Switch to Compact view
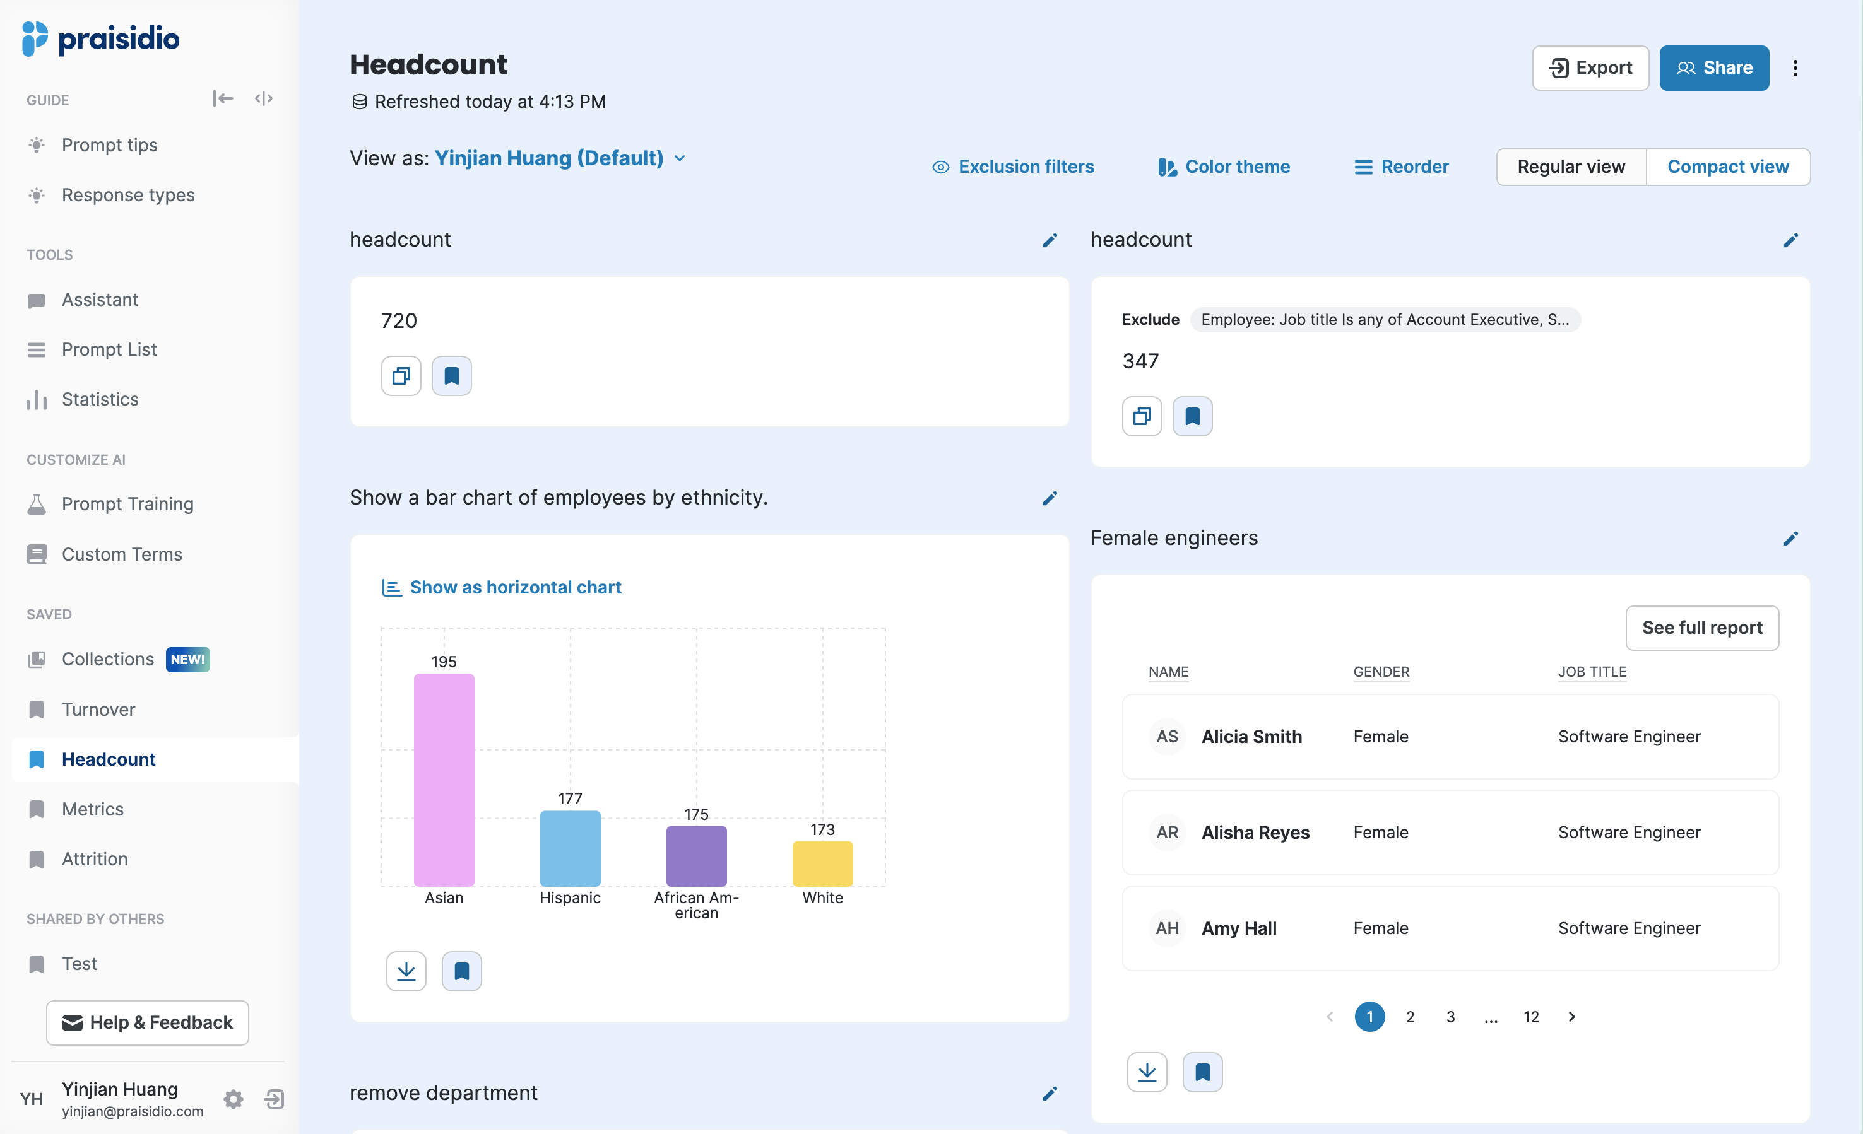Screen dimensions: 1863x1134 tap(1728, 167)
